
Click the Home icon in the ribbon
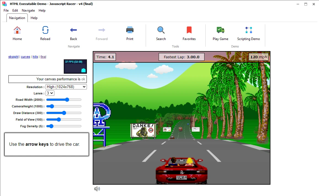coord(17,30)
